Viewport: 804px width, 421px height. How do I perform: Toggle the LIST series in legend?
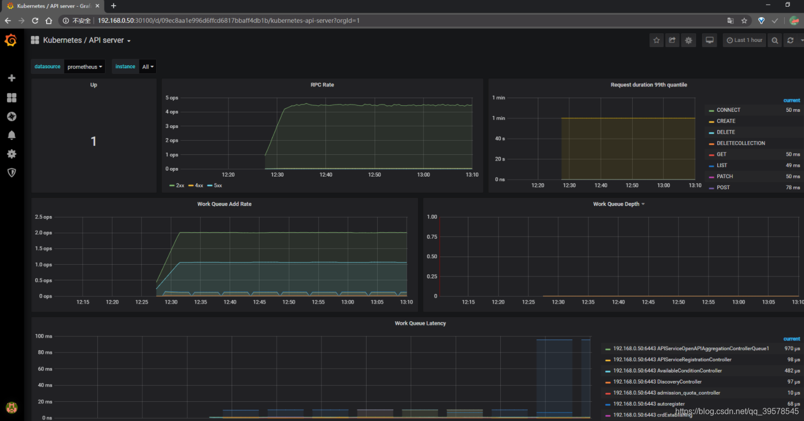pos(722,165)
